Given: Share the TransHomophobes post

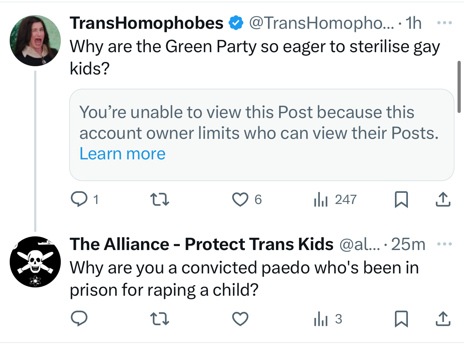Looking at the screenshot, I should 443,199.
